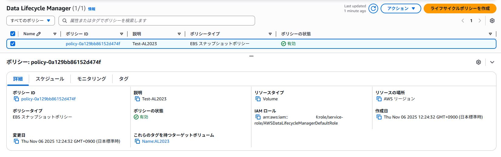Viewport: 501px width, 157px height.
Task: Click the policy search input field
Action: [x=158, y=21]
